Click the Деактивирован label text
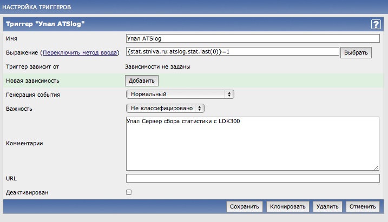The width and height of the screenshot is (388, 222). click(x=25, y=192)
